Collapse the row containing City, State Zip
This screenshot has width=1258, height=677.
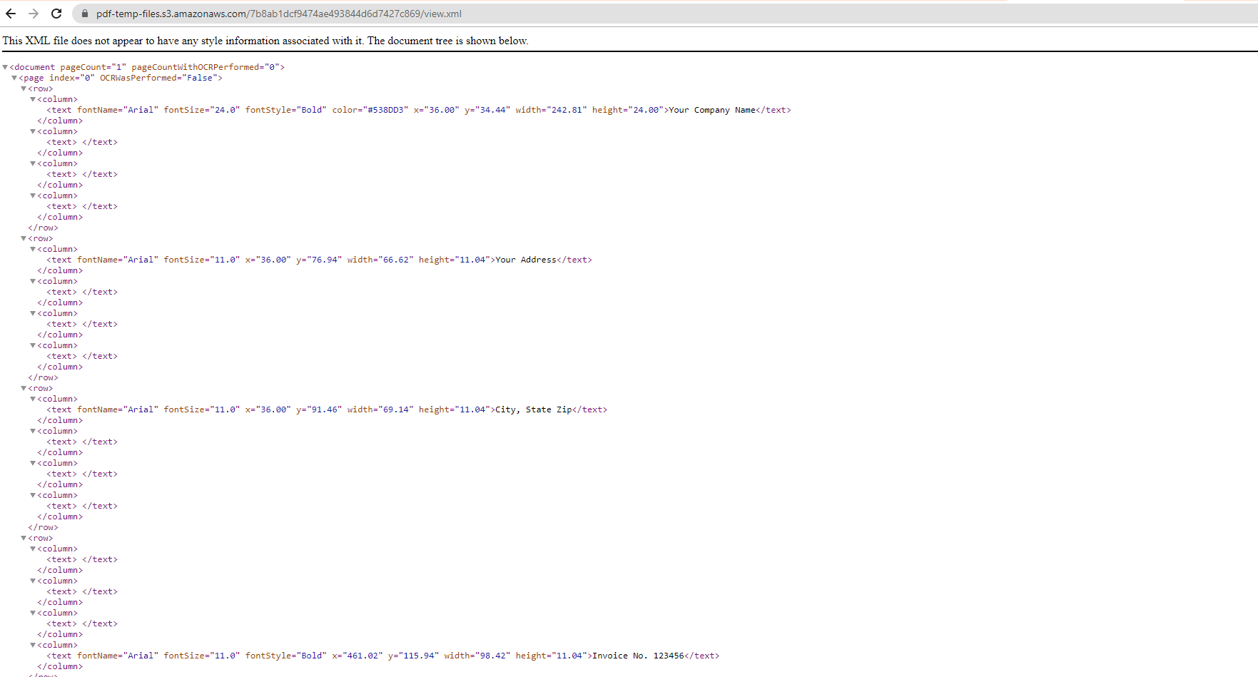[x=24, y=388]
